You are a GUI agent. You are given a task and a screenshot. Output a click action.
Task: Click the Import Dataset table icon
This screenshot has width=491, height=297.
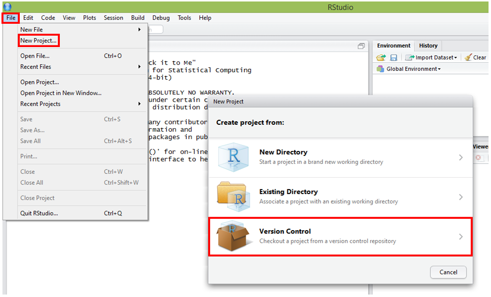tap(409, 57)
